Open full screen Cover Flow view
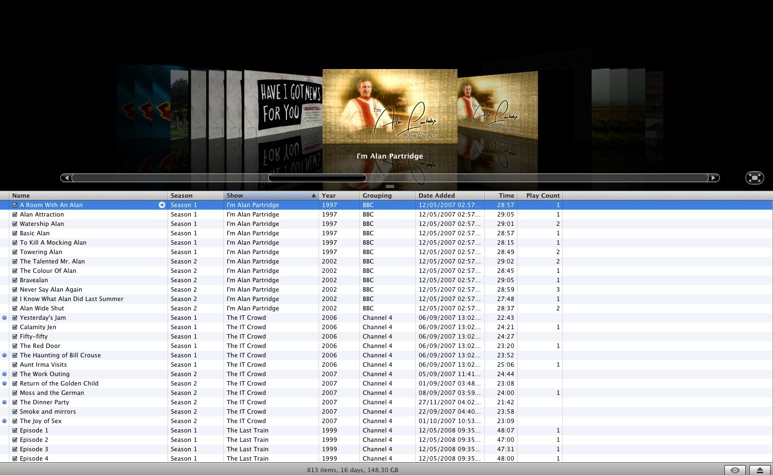773x475 pixels. click(x=754, y=177)
